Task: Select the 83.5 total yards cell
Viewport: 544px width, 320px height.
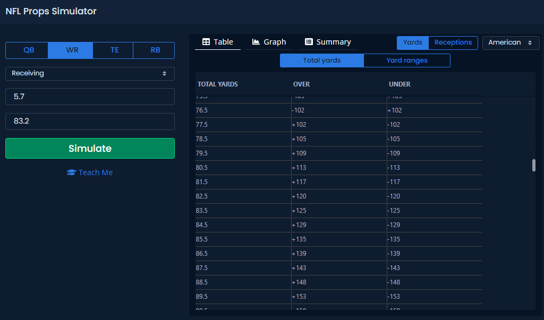Action: (243, 211)
